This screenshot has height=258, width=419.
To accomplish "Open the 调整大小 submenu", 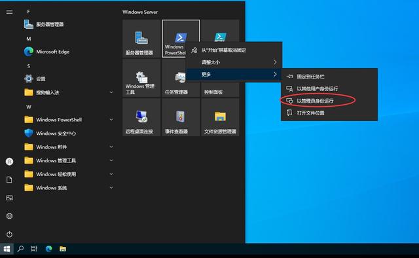I will (234, 62).
